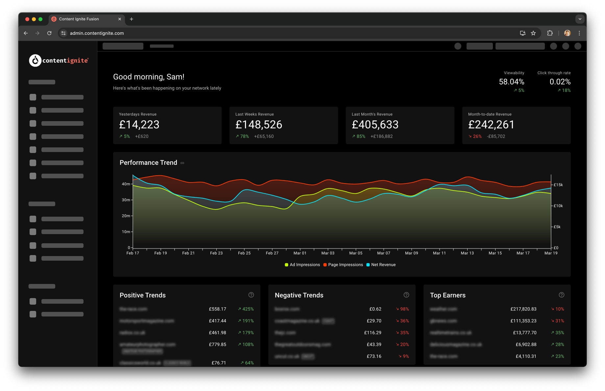This screenshot has height=391, width=605.
Task: Click the Yesterdays Revenue card
Action: click(167, 125)
